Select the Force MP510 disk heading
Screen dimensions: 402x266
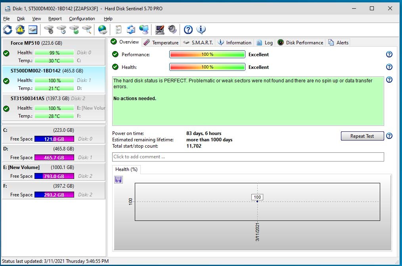[36, 43]
